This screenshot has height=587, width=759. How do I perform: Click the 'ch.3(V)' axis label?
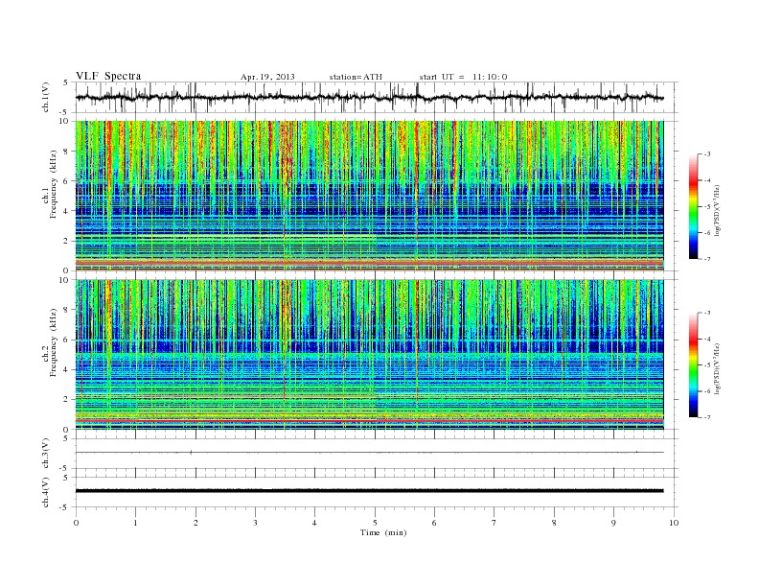[46, 454]
